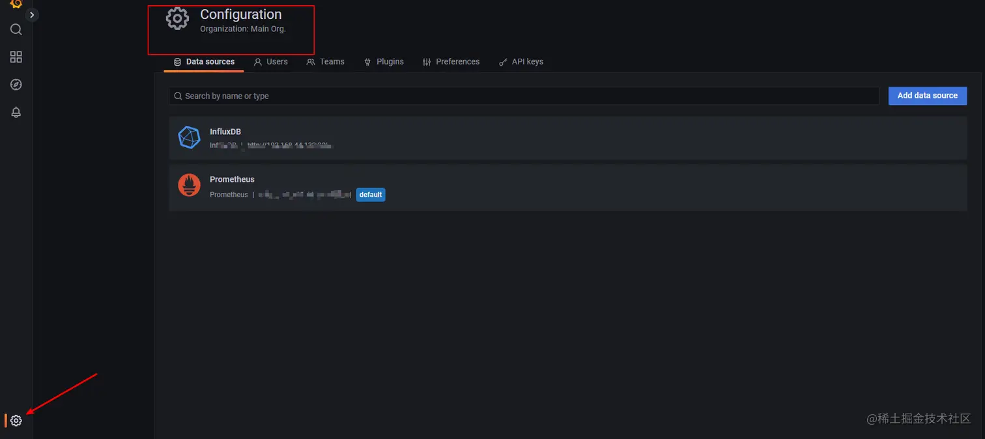Click the Prometheus flame logo
The width and height of the screenshot is (985, 439).
click(189, 186)
